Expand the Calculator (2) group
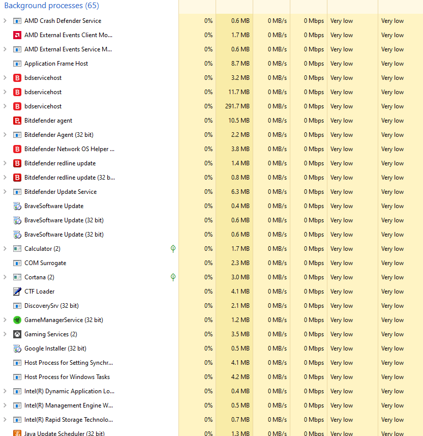Image resolution: width=423 pixels, height=436 pixels. coord(5,249)
